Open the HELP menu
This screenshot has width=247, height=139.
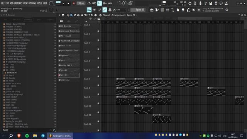click(x=45, y=3)
